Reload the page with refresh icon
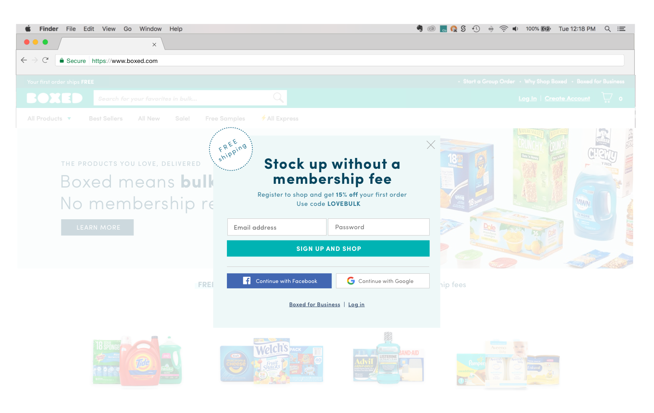Viewport: 654px width, 413px height. click(45, 60)
